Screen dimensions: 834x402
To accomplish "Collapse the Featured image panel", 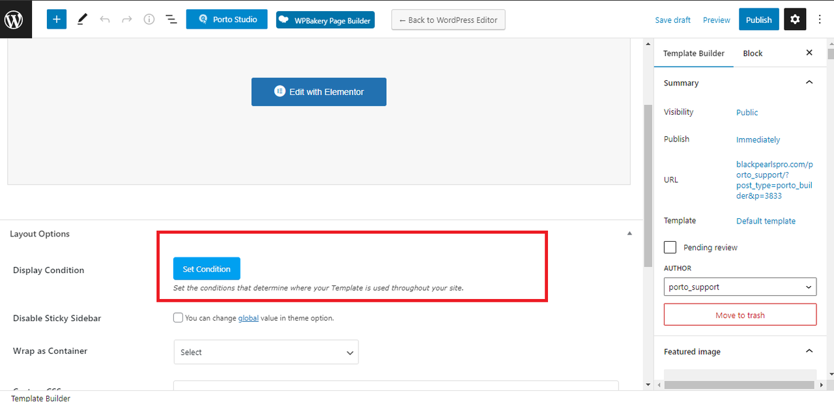I will [809, 351].
